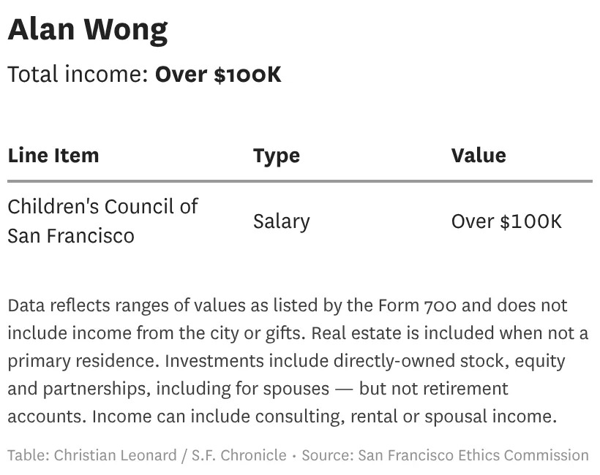Sort by the "Line Item" column header
Screen dimensions: 600x475
(53, 155)
